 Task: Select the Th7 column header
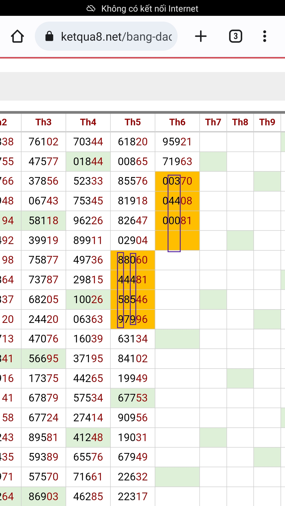coord(213,122)
